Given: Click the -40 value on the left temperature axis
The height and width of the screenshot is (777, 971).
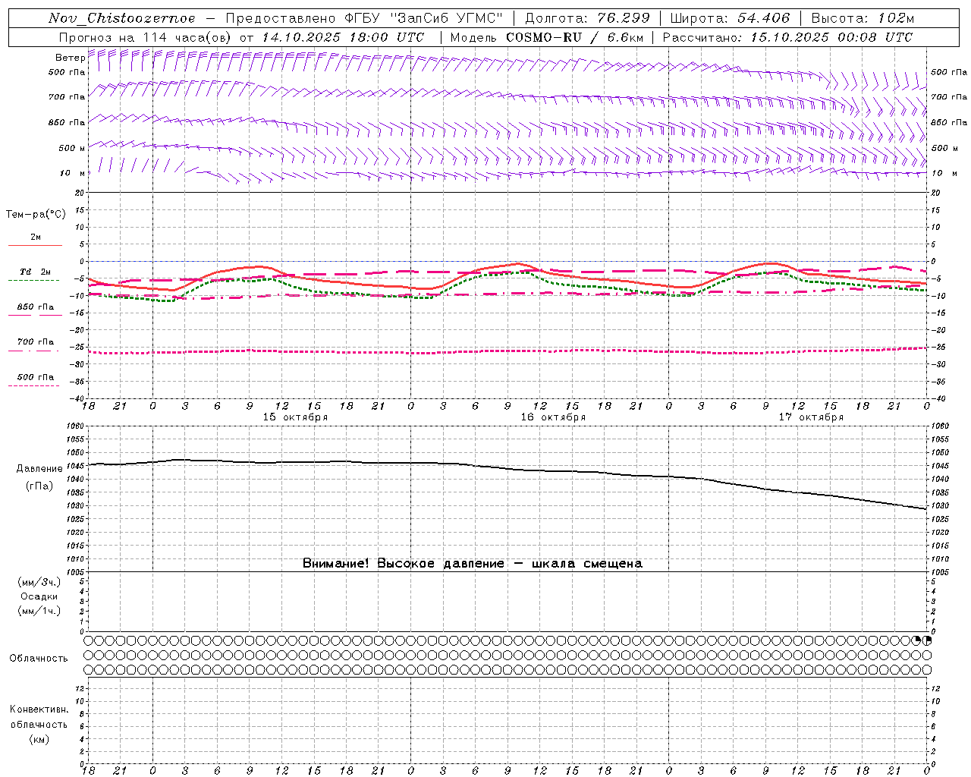Looking at the screenshot, I should point(78,398).
